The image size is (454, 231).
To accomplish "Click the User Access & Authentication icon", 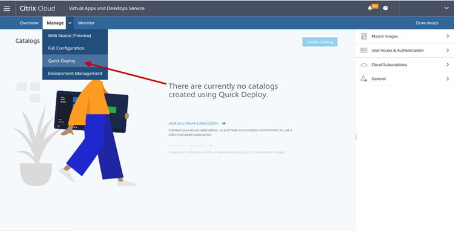I will point(364,51).
